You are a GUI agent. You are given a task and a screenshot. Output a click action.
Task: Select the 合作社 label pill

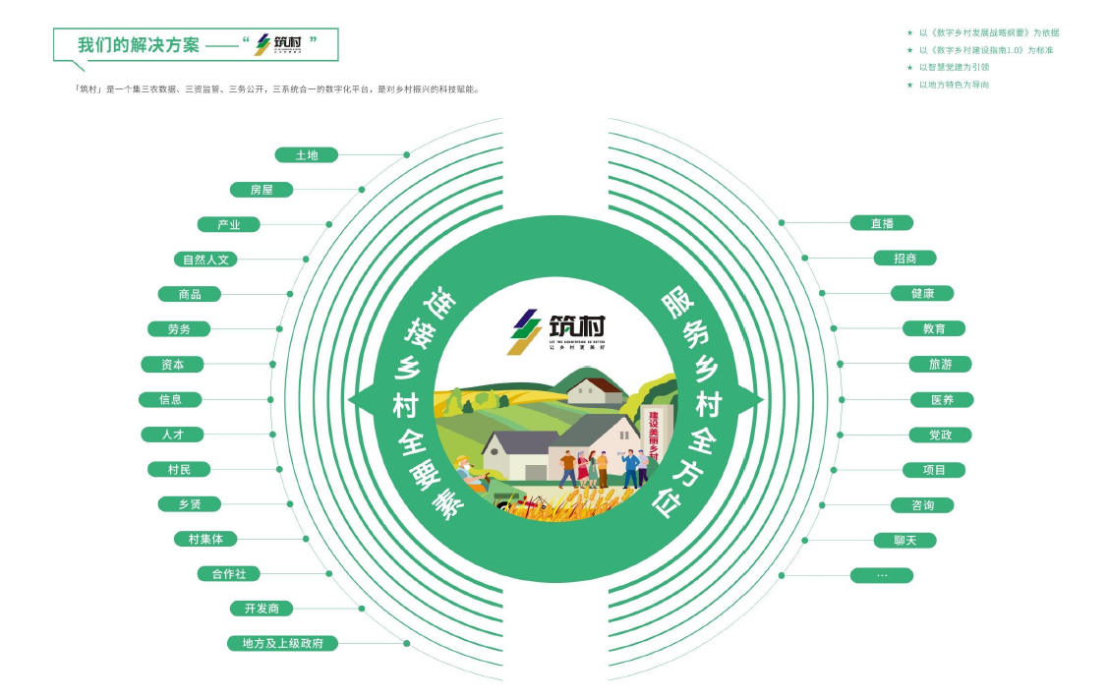coord(228,574)
